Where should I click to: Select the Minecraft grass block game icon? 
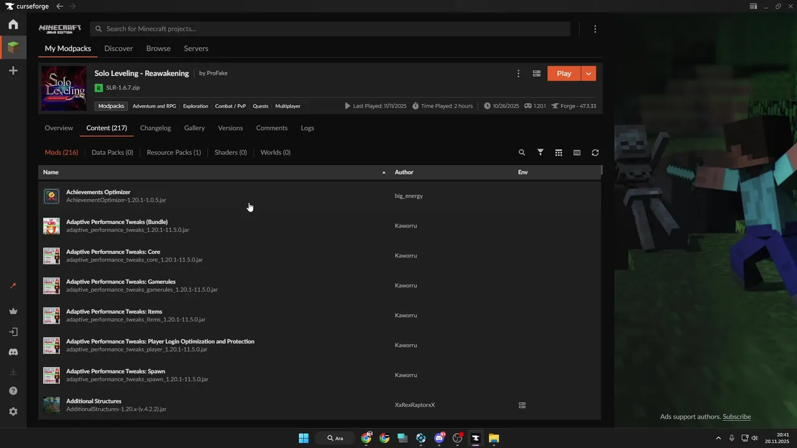tap(13, 47)
